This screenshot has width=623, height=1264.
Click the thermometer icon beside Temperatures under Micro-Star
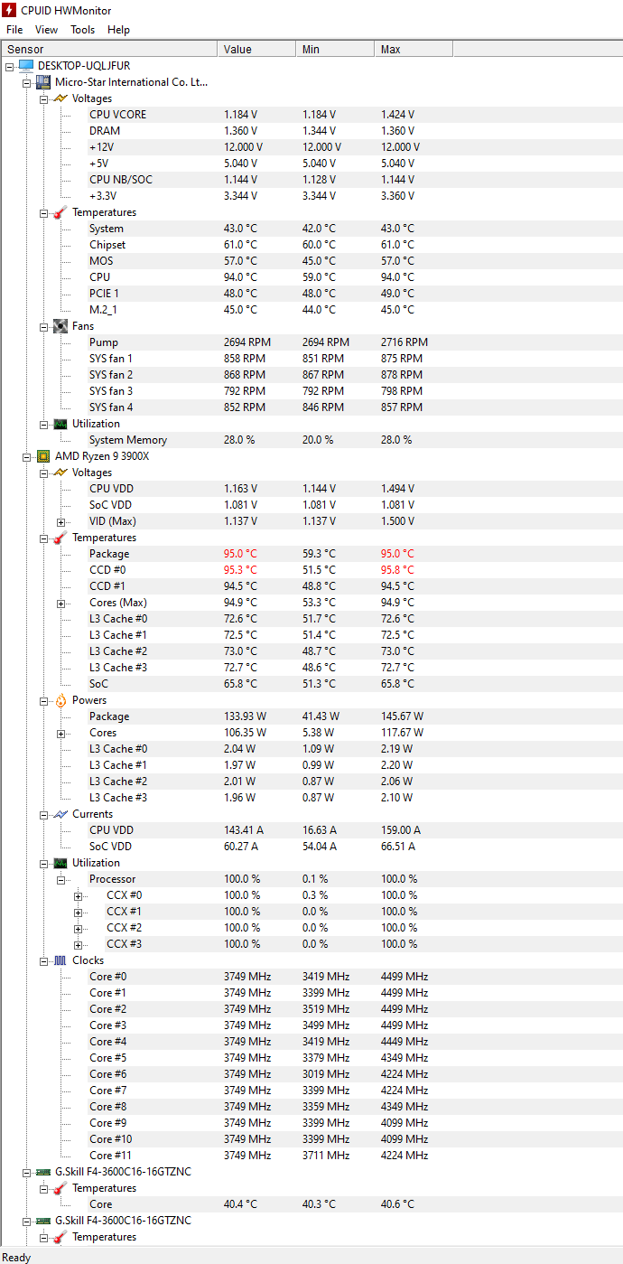[59, 211]
